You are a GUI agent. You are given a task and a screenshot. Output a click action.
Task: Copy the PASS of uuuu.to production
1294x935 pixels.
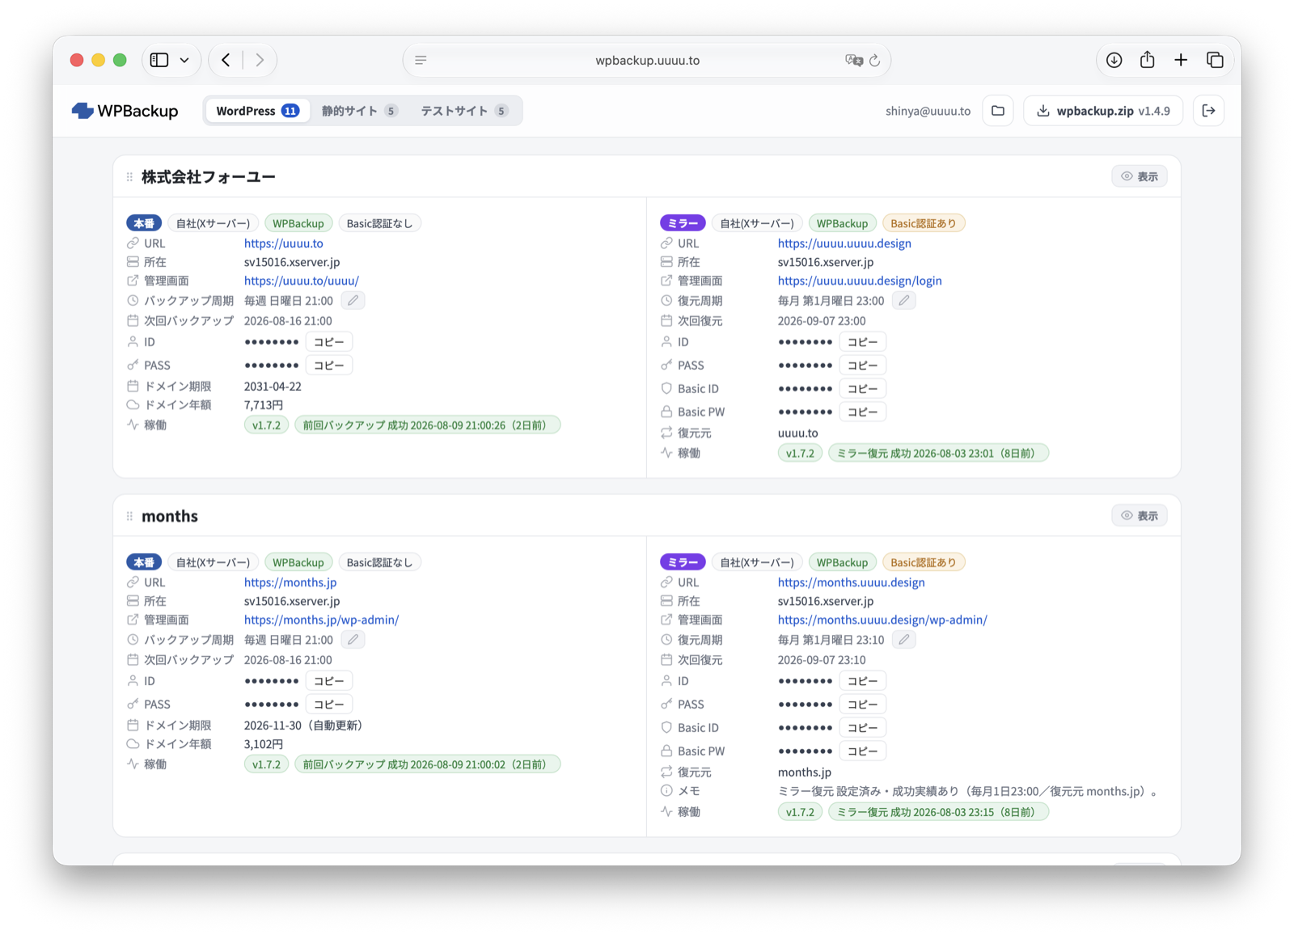pos(329,366)
